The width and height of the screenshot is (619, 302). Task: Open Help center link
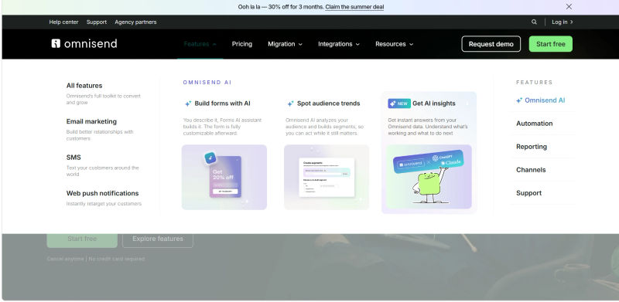click(63, 22)
